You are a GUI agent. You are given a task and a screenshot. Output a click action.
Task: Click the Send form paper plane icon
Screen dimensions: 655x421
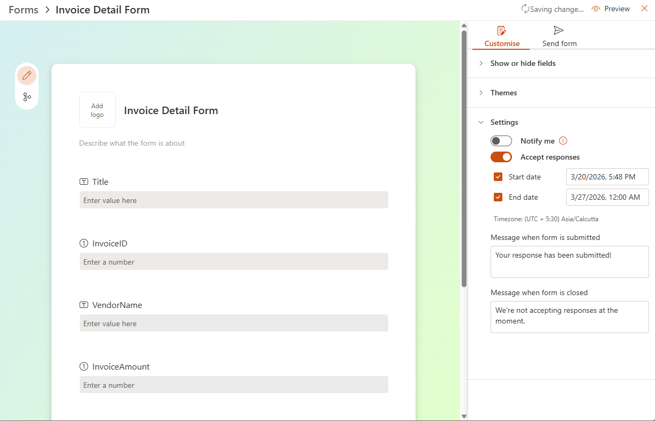559,31
